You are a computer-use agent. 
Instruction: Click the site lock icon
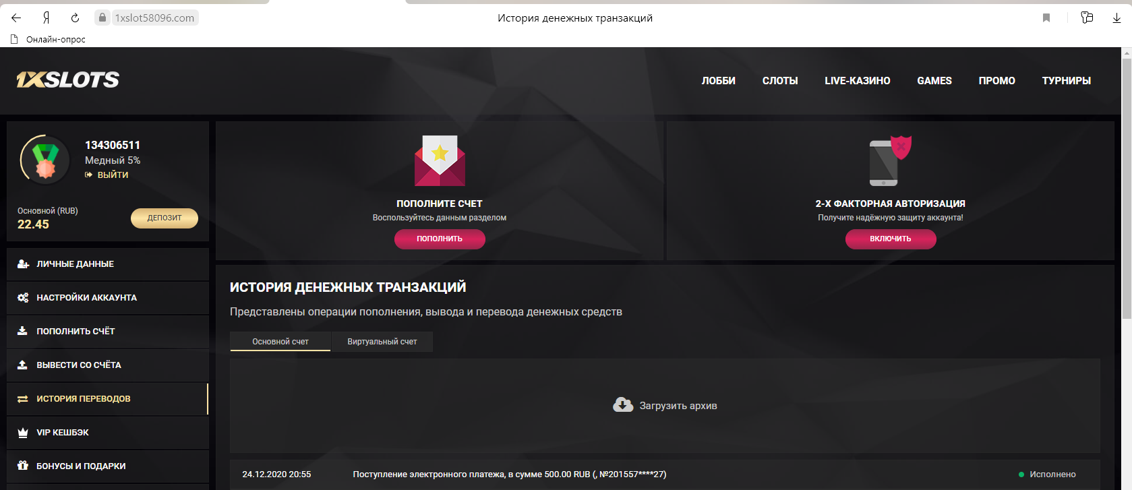[102, 18]
